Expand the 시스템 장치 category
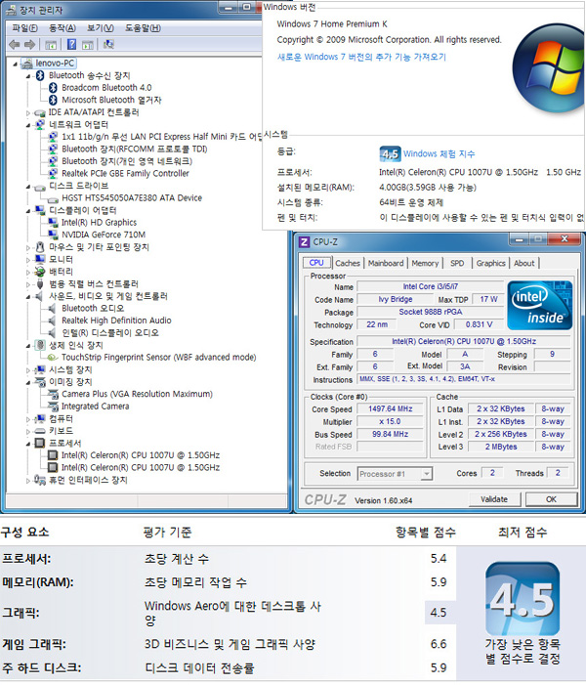 coord(28,370)
